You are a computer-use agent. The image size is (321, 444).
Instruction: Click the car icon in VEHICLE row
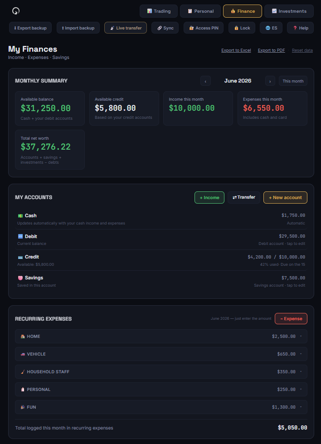click(x=23, y=354)
